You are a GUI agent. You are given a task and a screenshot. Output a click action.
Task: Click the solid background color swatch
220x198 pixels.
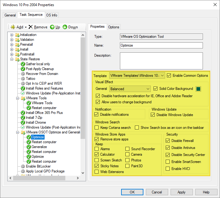click(198, 89)
